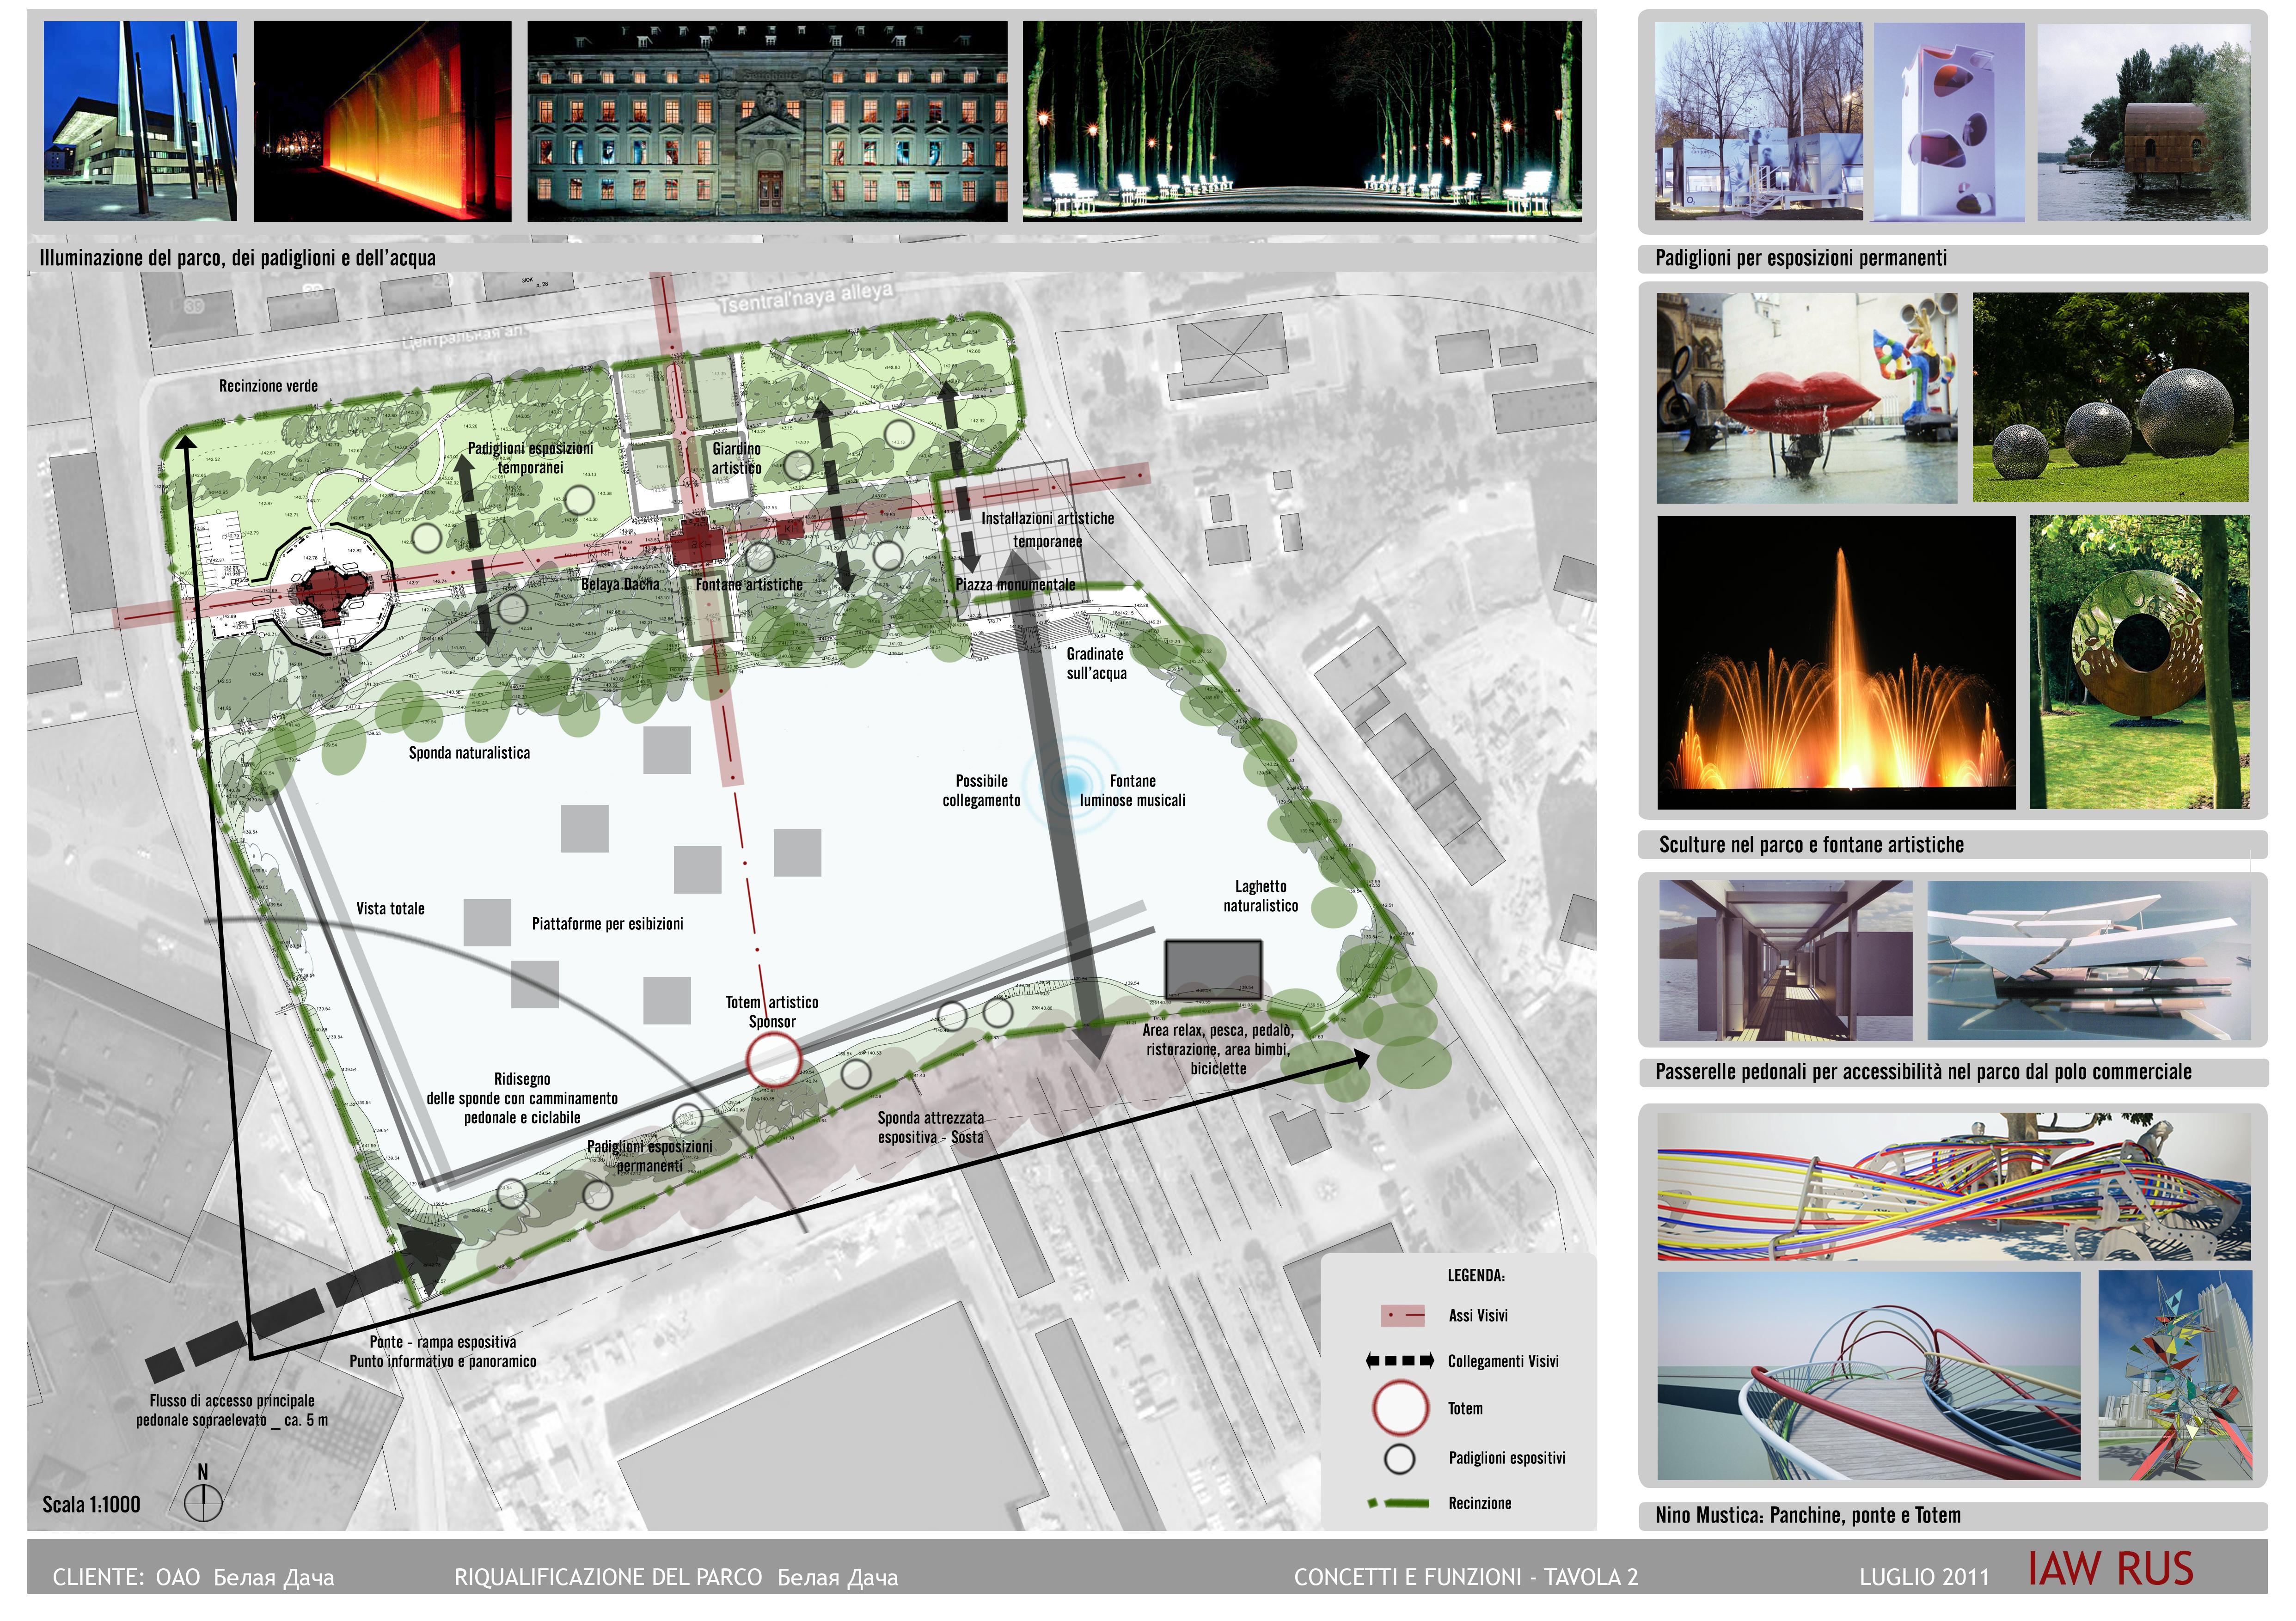The height and width of the screenshot is (1621, 2296).
Task: Click the Belaya Dacha map label
Action: pyautogui.click(x=620, y=584)
